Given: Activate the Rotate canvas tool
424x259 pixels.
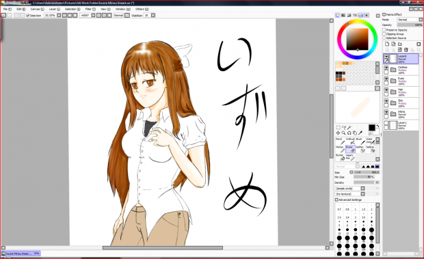Looking at the screenshot, I should coord(349,133).
